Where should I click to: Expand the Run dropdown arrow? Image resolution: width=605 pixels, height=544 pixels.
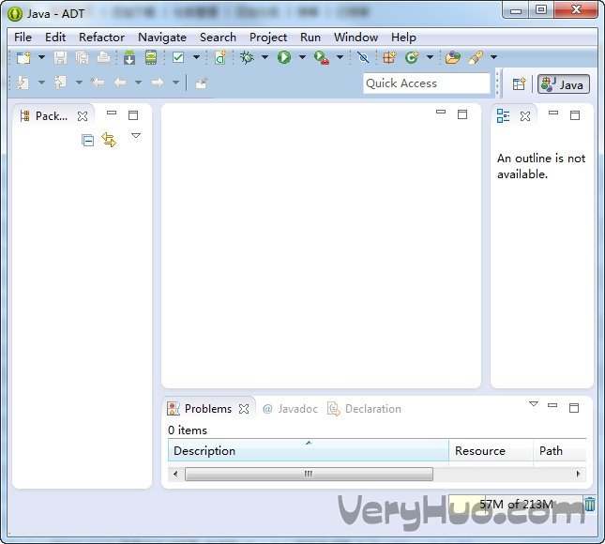point(302,57)
